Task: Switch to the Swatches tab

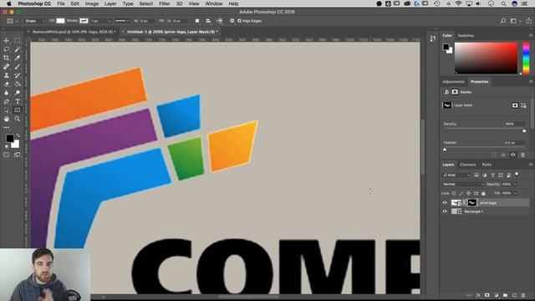Action: (466, 35)
